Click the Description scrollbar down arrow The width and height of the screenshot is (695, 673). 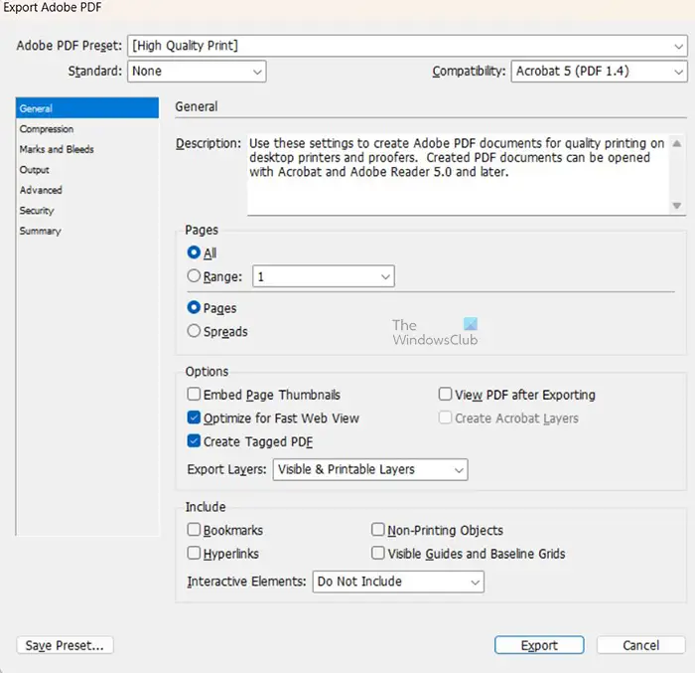(676, 206)
